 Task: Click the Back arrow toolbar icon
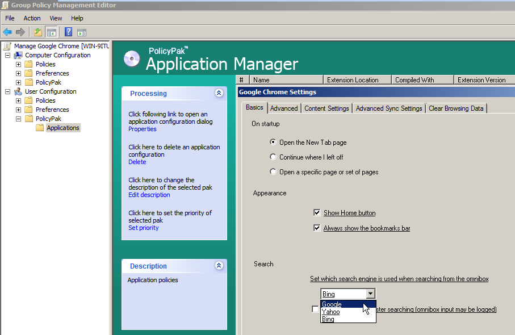pyautogui.click(x=7, y=32)
